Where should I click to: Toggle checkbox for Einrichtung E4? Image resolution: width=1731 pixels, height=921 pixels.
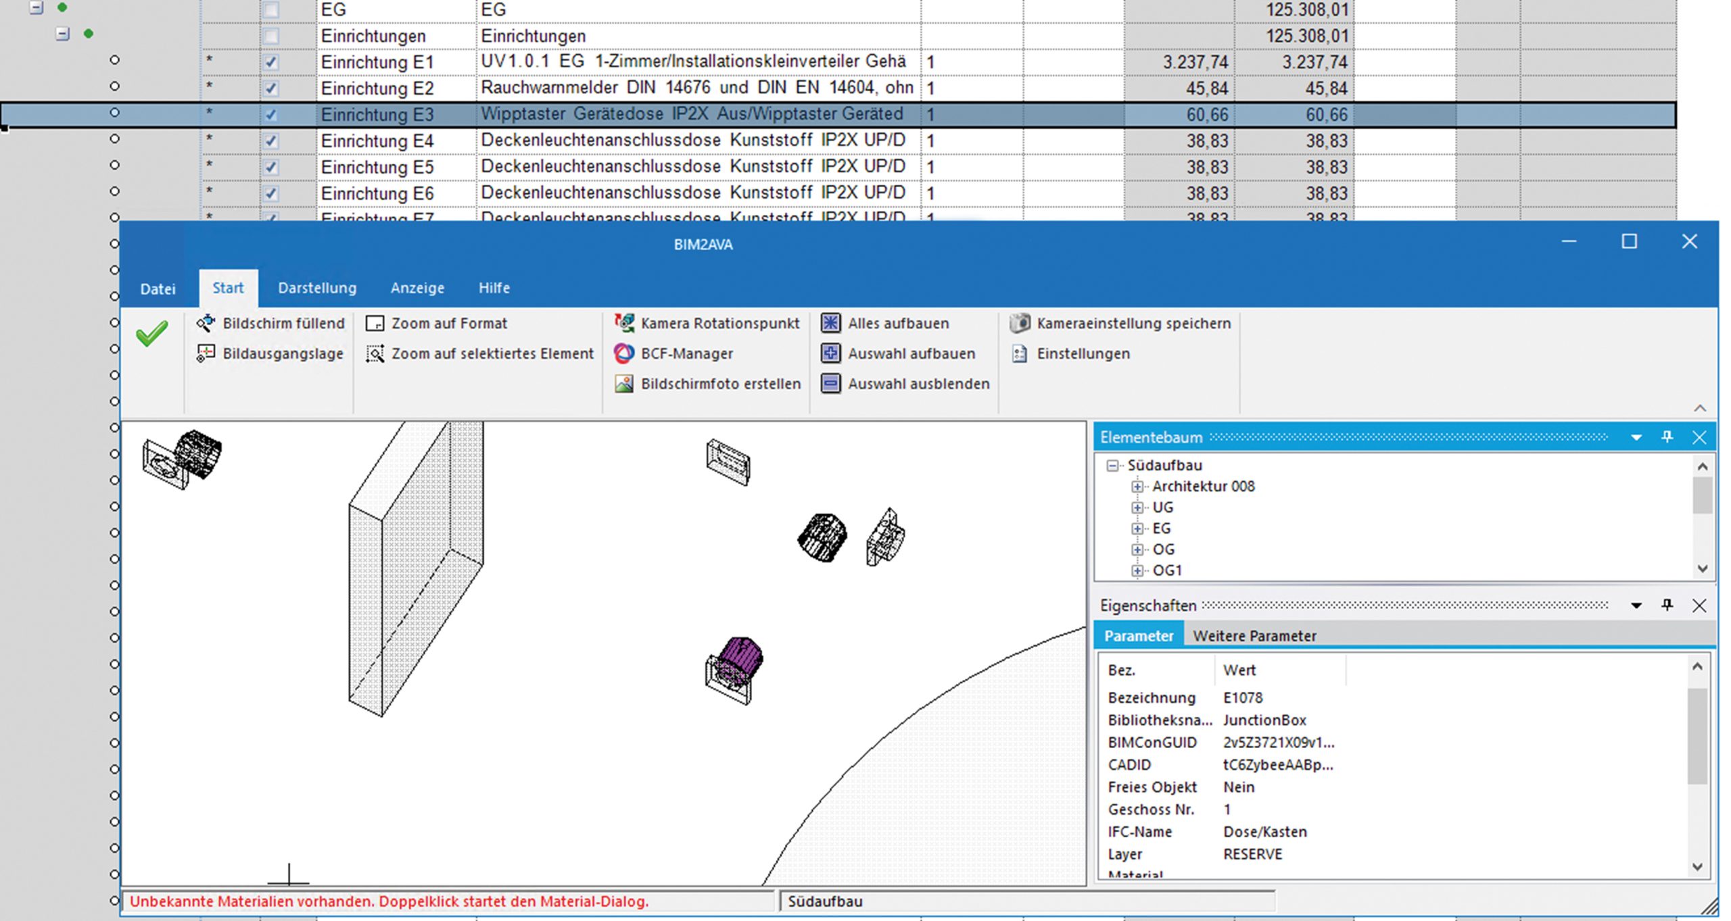pyautogui.click(x=271, y=141)
